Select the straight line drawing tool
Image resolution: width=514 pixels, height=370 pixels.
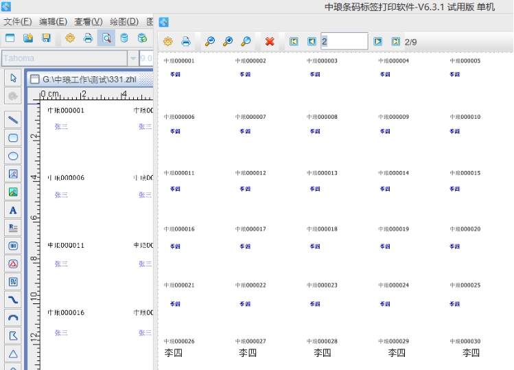pos(12,119)
